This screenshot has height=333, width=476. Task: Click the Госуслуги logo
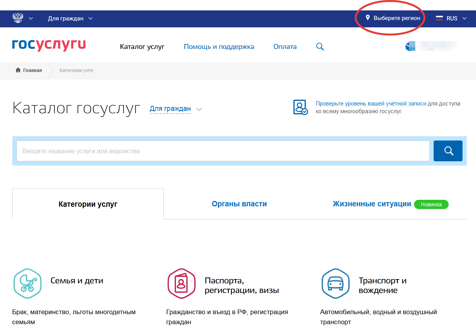(x=49, y=45)
